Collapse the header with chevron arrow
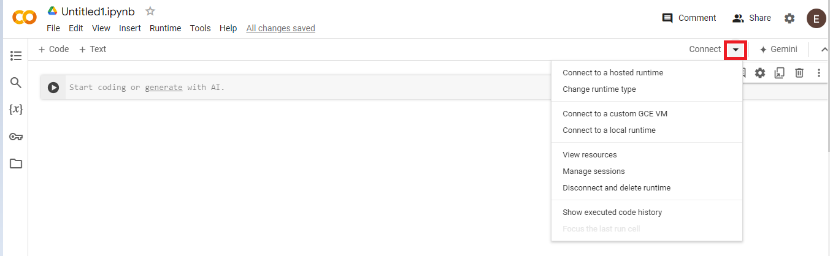 pos(824,50)
